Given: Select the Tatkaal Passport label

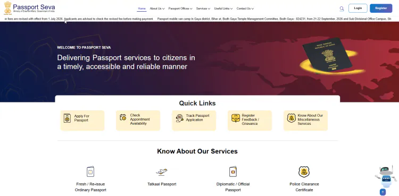Looking at the screenshot, I should (x=162, y=184).
